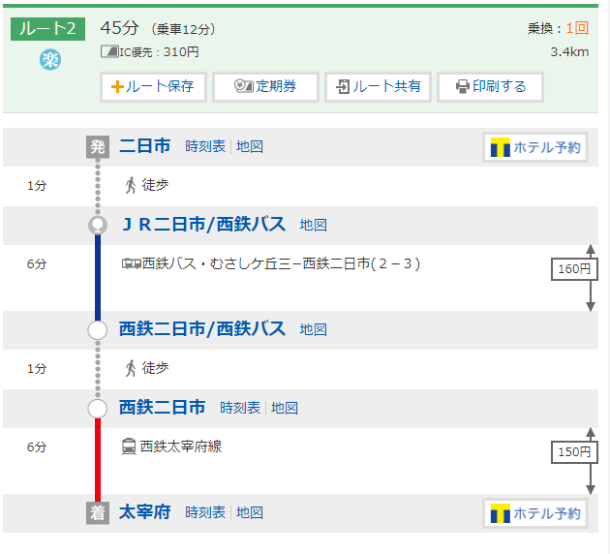Click the IC card icon beside IC優先

coord(109,51)
